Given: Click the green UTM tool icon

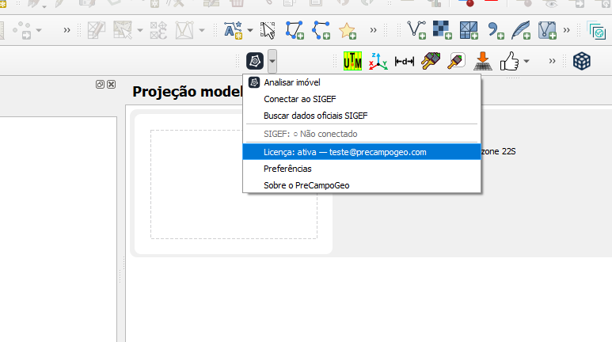Looking at the screenshot, I should click(x=352, y=61).
